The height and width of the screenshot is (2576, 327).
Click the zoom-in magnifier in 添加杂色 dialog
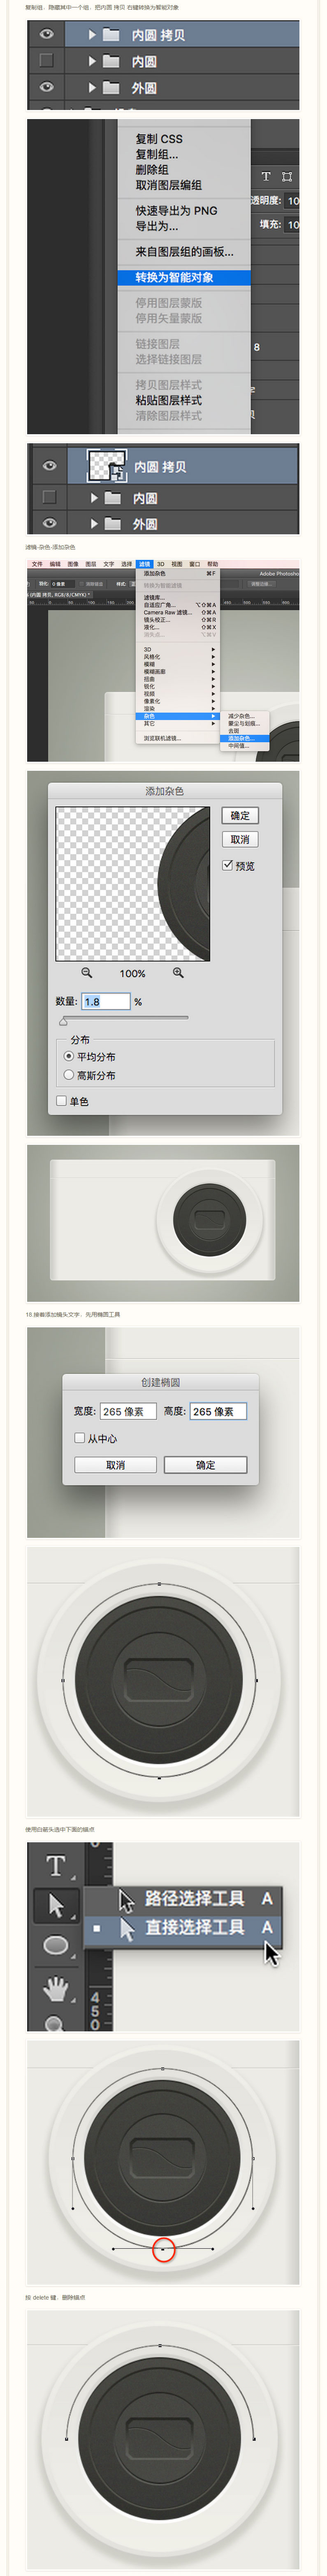tap(177, 972)
